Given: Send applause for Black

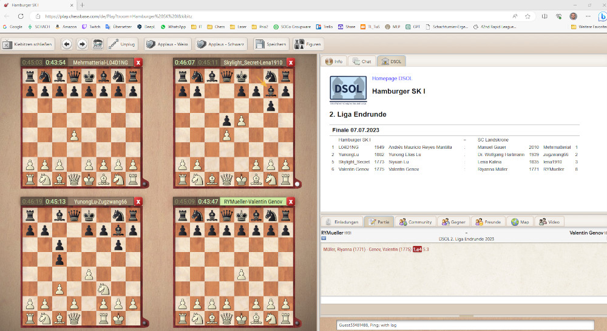Looking at the screenshot, I should tap(223, 44).
